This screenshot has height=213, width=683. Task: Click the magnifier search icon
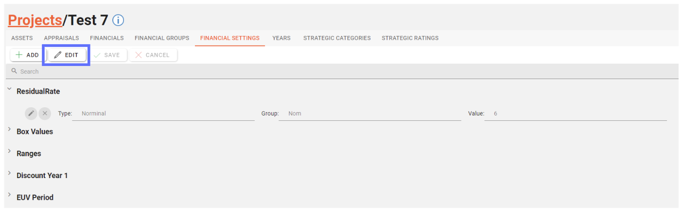click(x=14, y=71)
